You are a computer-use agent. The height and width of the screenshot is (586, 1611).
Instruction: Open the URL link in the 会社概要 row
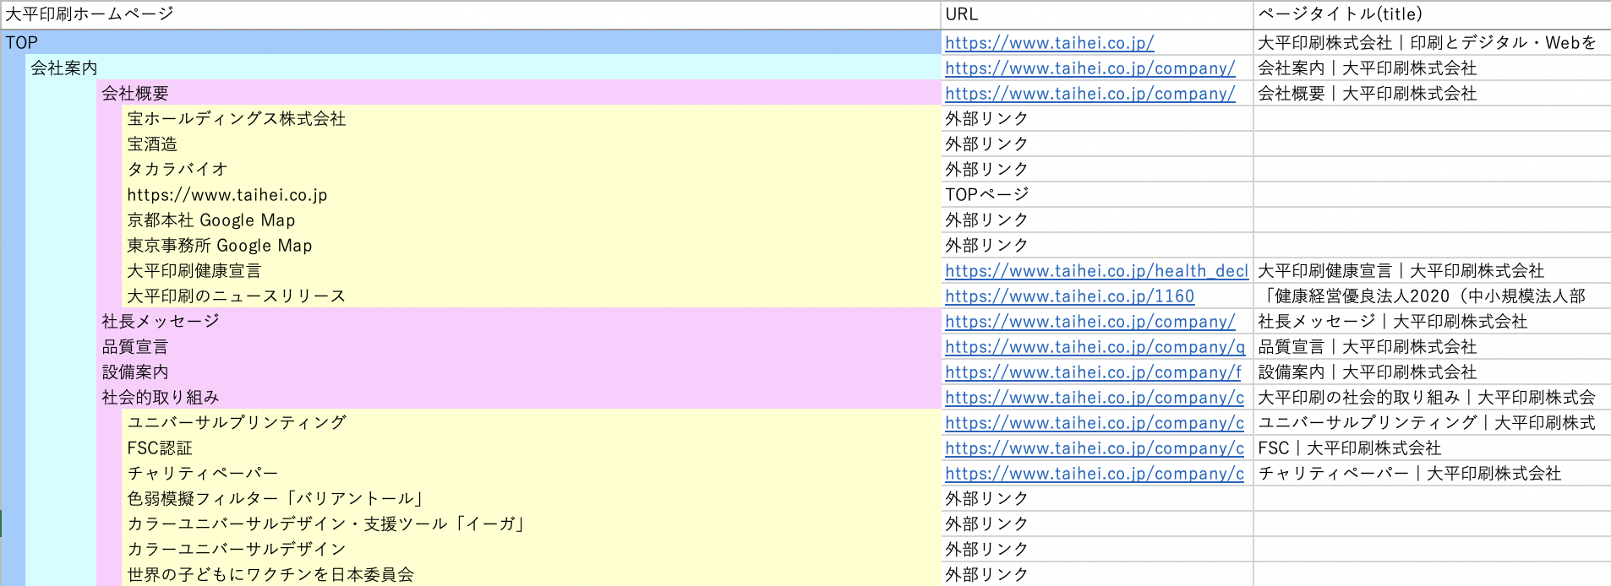1089,94
